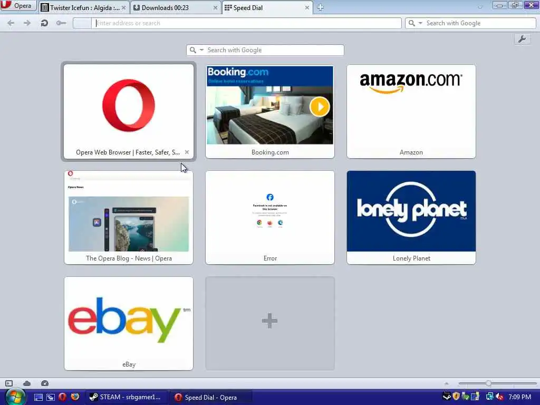540x405 pixels.
Task: Click the muted volume tray icon
Action: pos(500,397)
